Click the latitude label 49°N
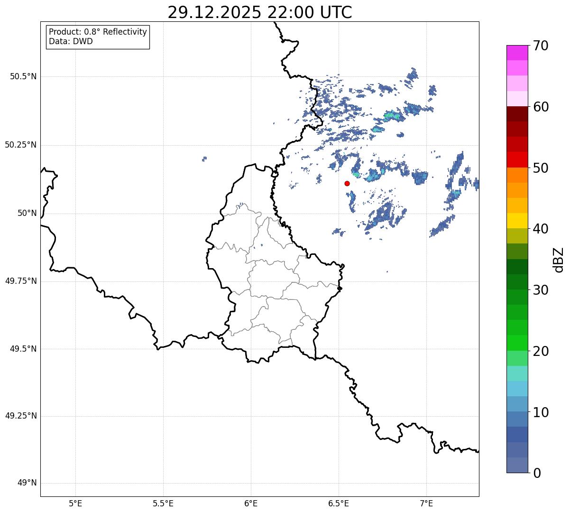Image resolution: width=570 pixels, height=513 pixels. [x=27, y=483]
